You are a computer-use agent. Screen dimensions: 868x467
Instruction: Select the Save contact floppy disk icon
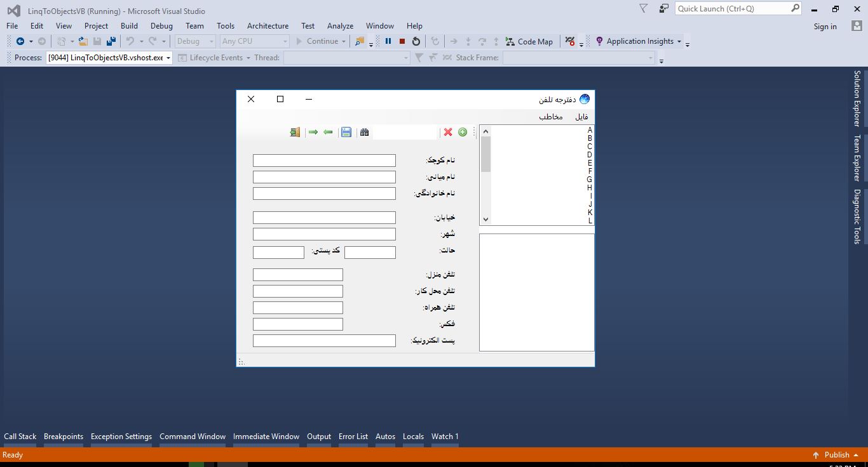coord(346,132)
